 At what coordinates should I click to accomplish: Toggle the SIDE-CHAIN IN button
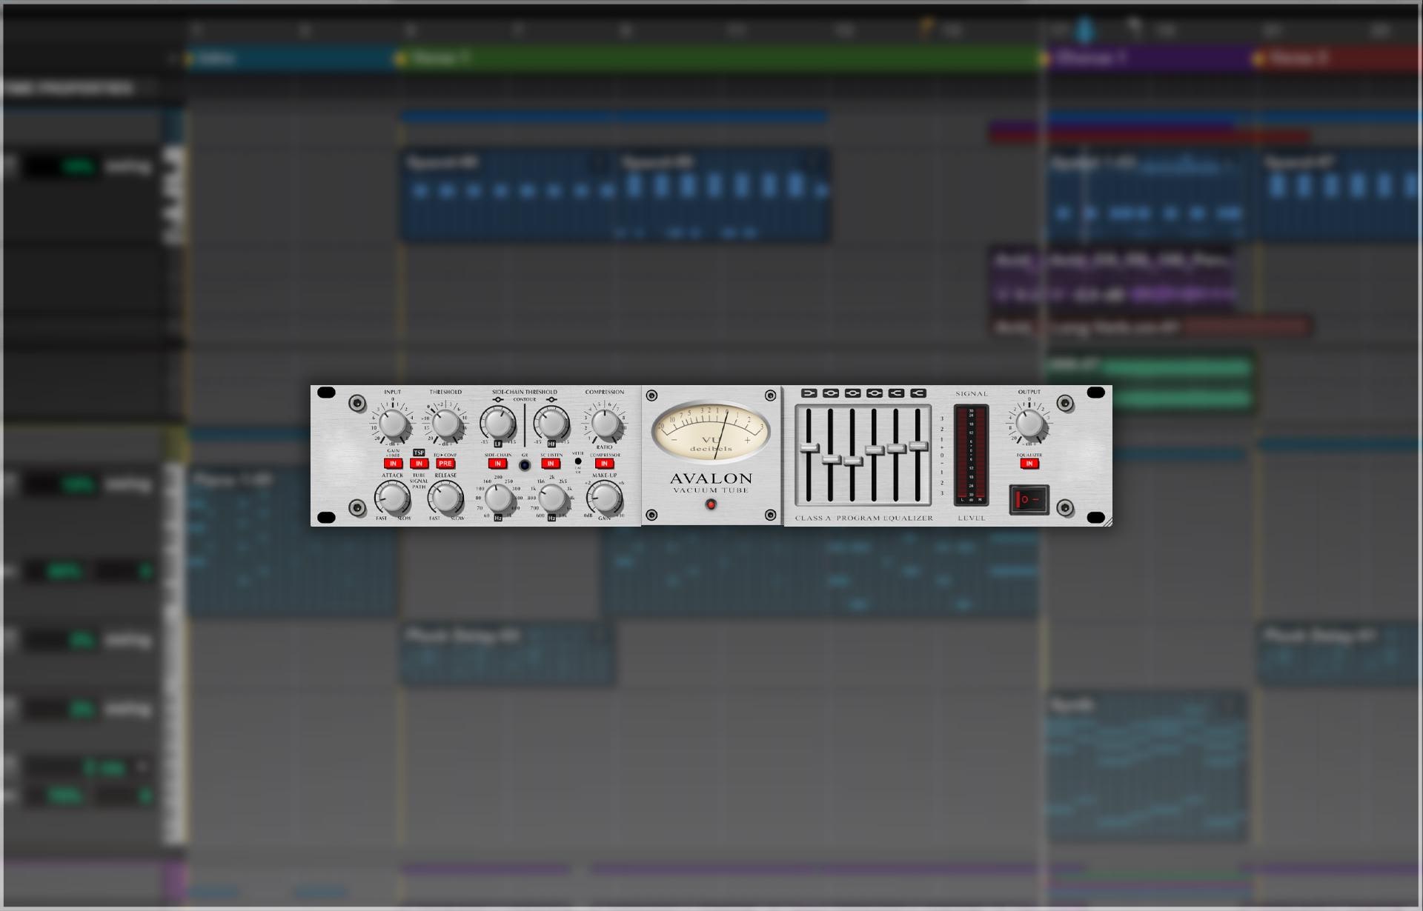(x=498, y=464)
